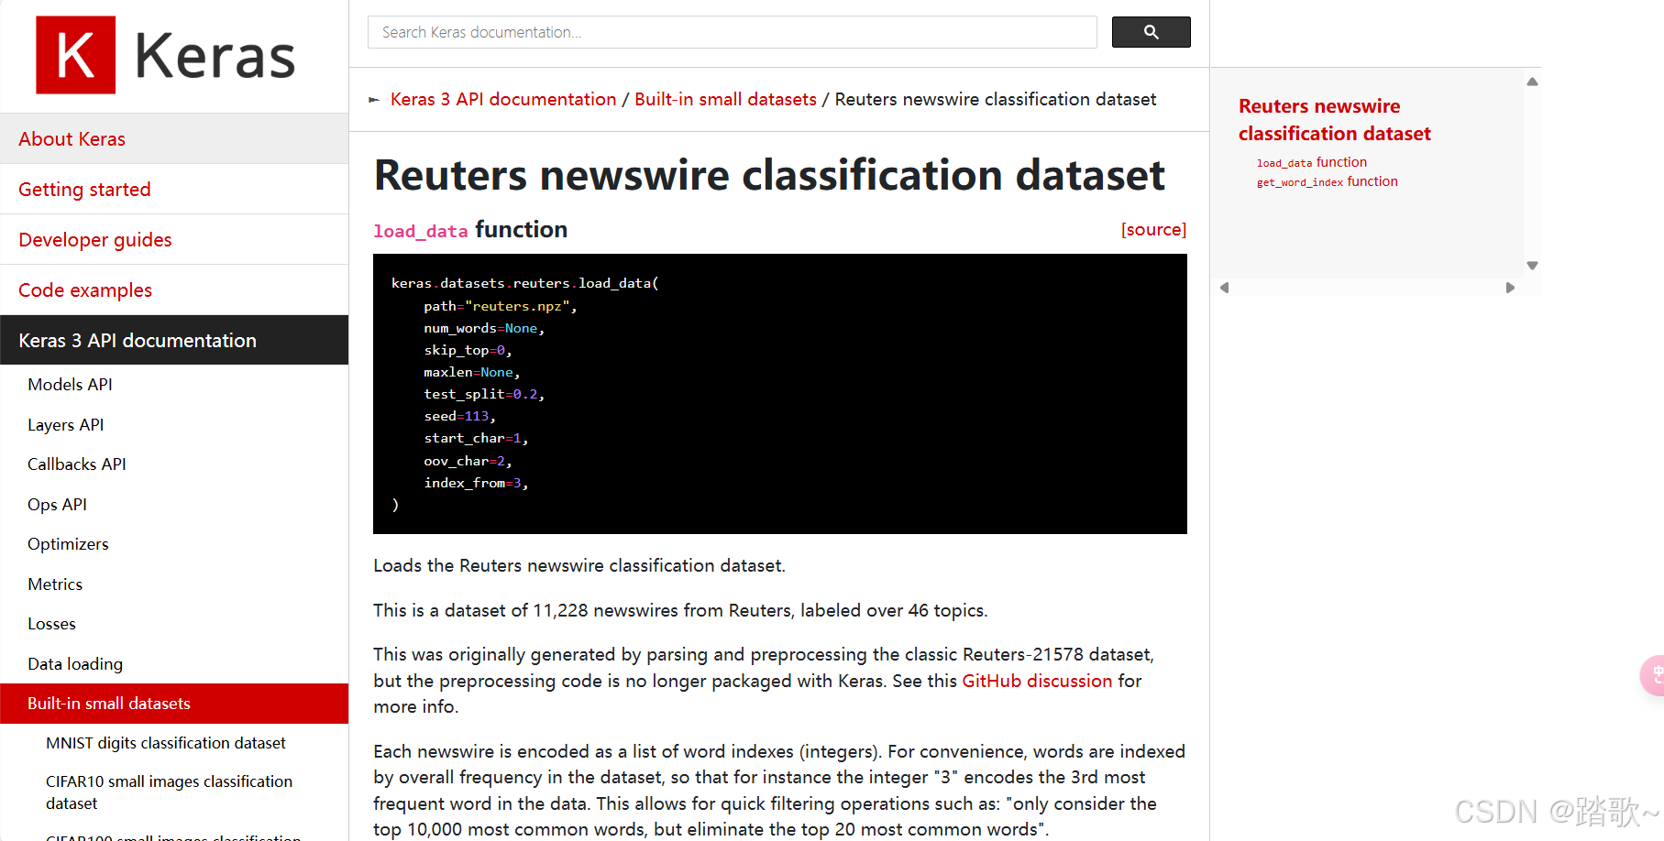
Task: Click the Keras logo icon
Action: pyautogui.click(x=76, y=55)
